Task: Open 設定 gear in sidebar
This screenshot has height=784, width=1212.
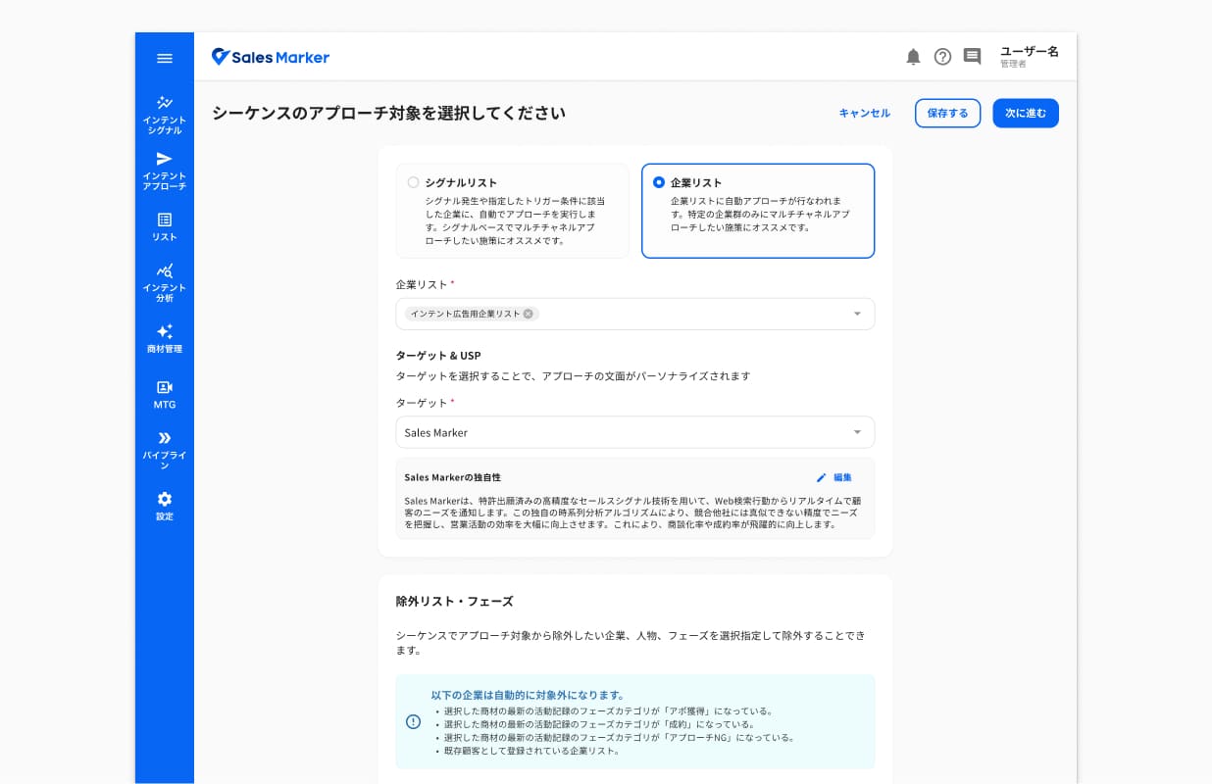Action: click(x=165, y=506)
